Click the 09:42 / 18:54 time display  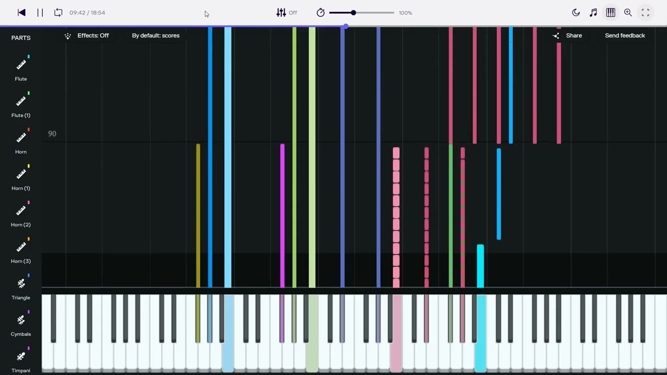coord(87,12)
